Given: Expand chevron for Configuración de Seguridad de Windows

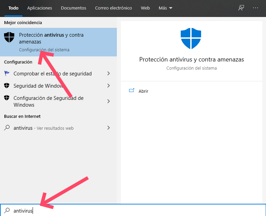Looking at the screenshot, I should tap(108, 101).
